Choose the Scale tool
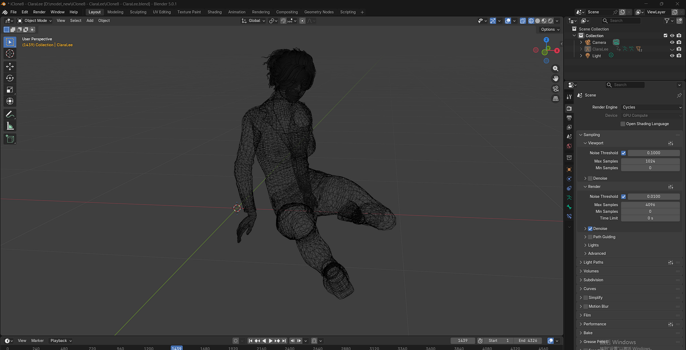 10,90
